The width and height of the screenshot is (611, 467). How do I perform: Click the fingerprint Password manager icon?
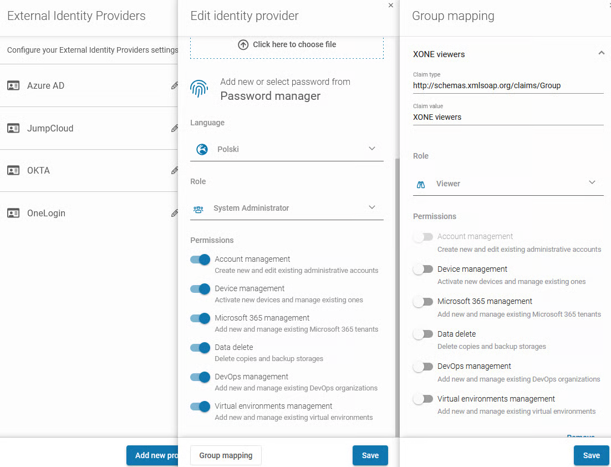199,88
